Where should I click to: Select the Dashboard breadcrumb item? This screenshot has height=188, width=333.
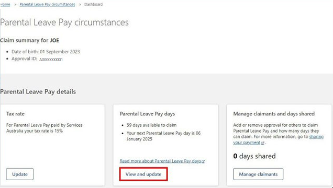(93, 5)
